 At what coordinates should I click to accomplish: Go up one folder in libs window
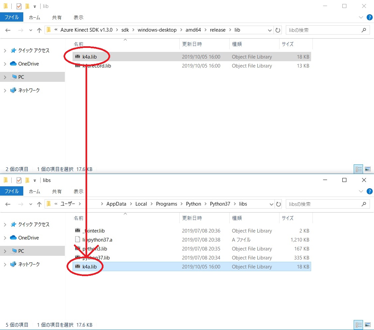39,204
